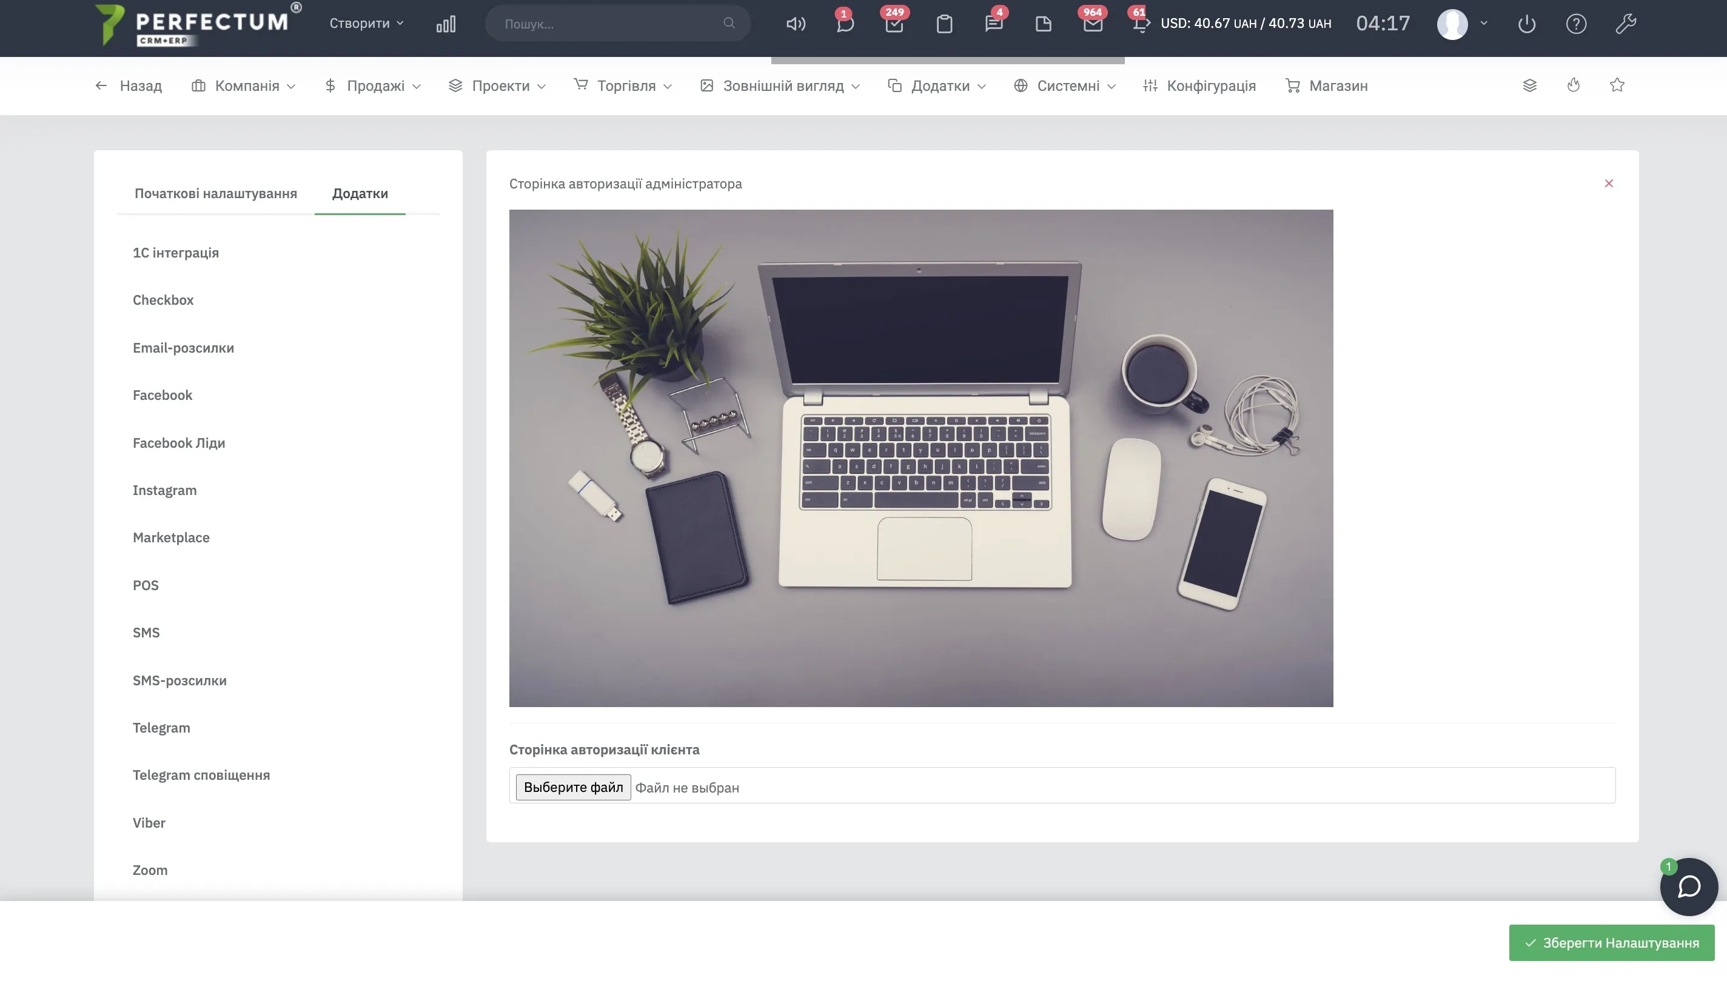This screenshot has height=984, width=1727.
Task: Open the wrench settings icon
Action: pos(1626,24)
